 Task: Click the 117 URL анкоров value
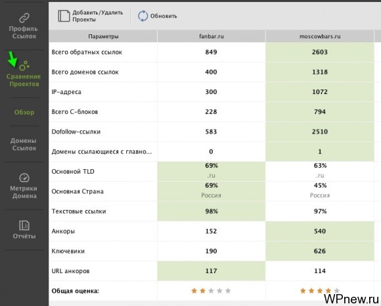(x=211, y=271)
